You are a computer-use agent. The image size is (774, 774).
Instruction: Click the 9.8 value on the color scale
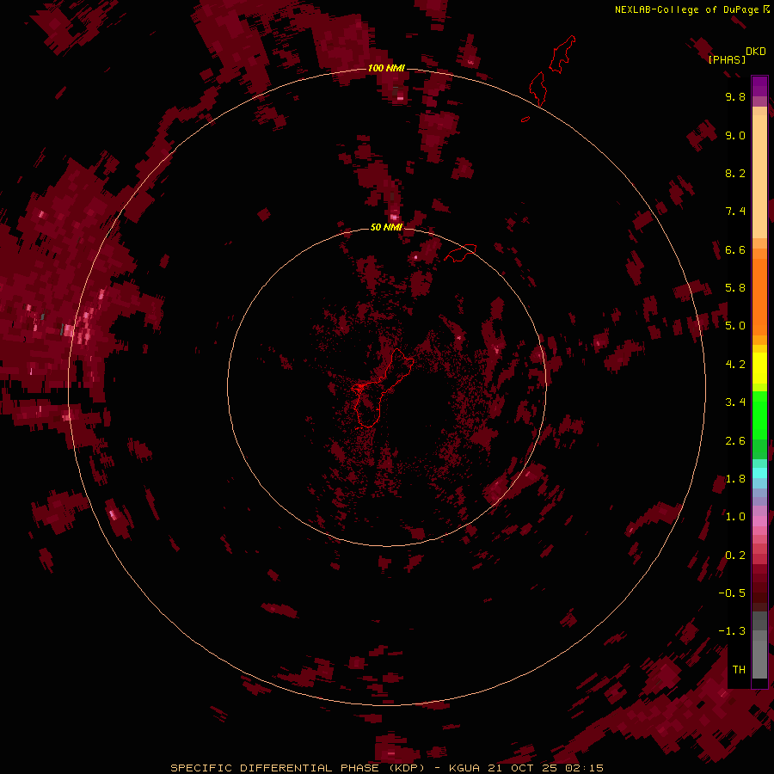tap(735, 96)
